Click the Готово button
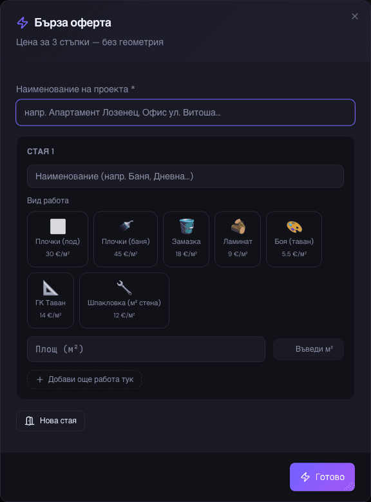The height and width of the screenshot is (502, 371). coord(322,477)
